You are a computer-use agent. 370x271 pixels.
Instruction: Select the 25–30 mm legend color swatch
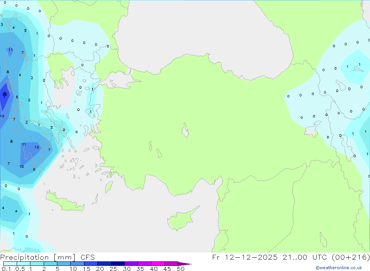118,264
